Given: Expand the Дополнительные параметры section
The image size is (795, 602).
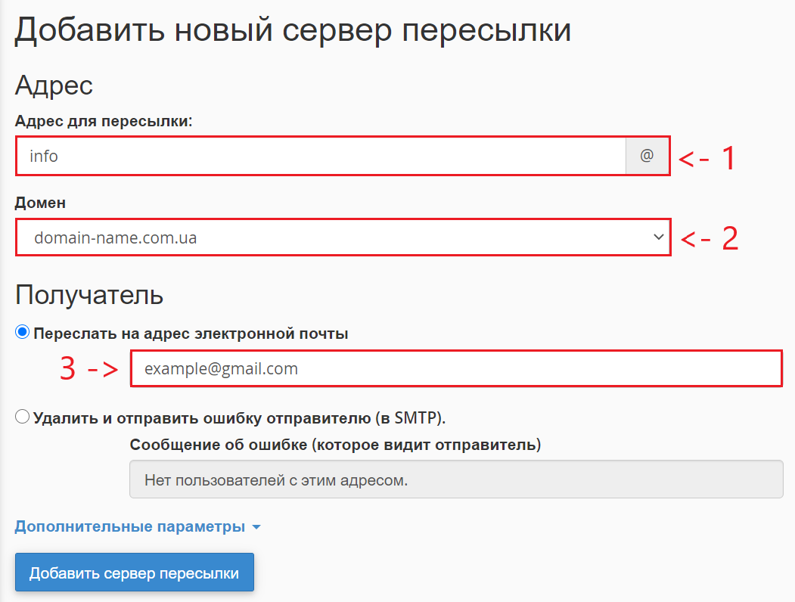Looking at the screenshot, I should pyautogui.click(x=130, y=527).
